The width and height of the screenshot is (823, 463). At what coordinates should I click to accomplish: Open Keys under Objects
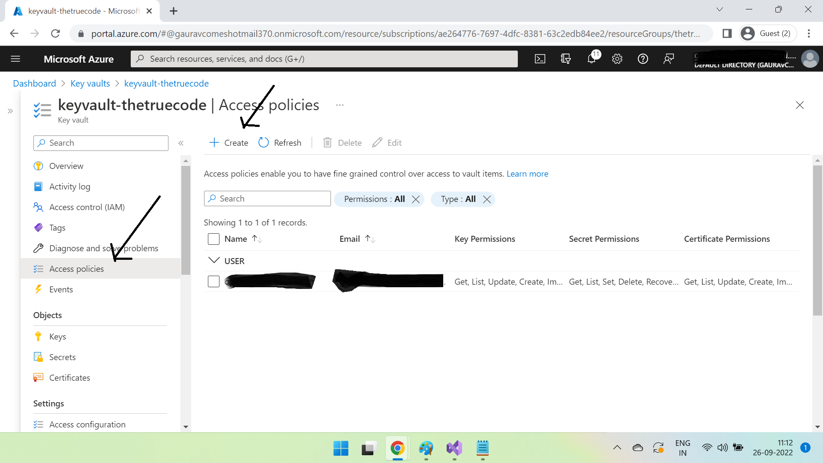(57, 337)
